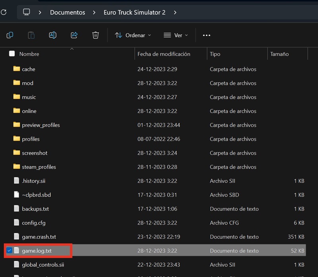Click the cache folder name
318x277 pixels.
29,69
